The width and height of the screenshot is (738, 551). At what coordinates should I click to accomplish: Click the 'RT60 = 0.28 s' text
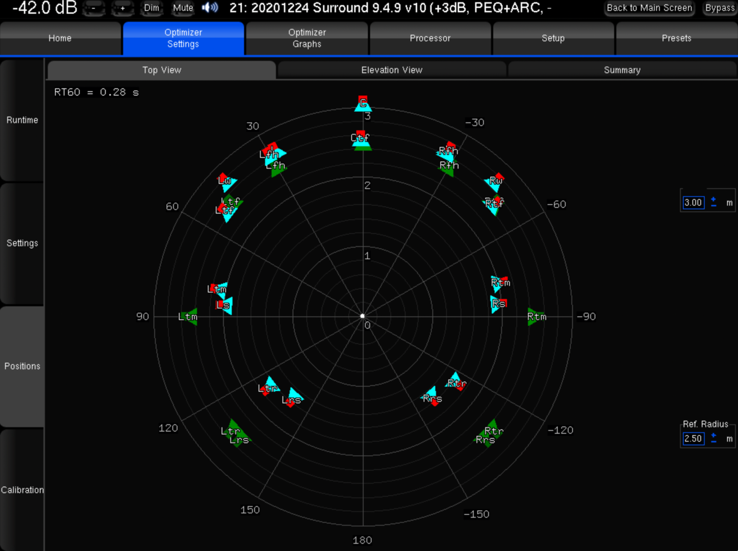point(96,92)
